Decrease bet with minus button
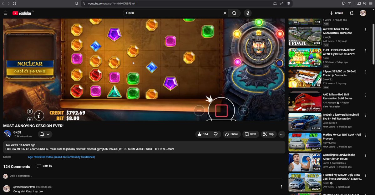Viewport: 375px width, 195px height. point(199,110)
